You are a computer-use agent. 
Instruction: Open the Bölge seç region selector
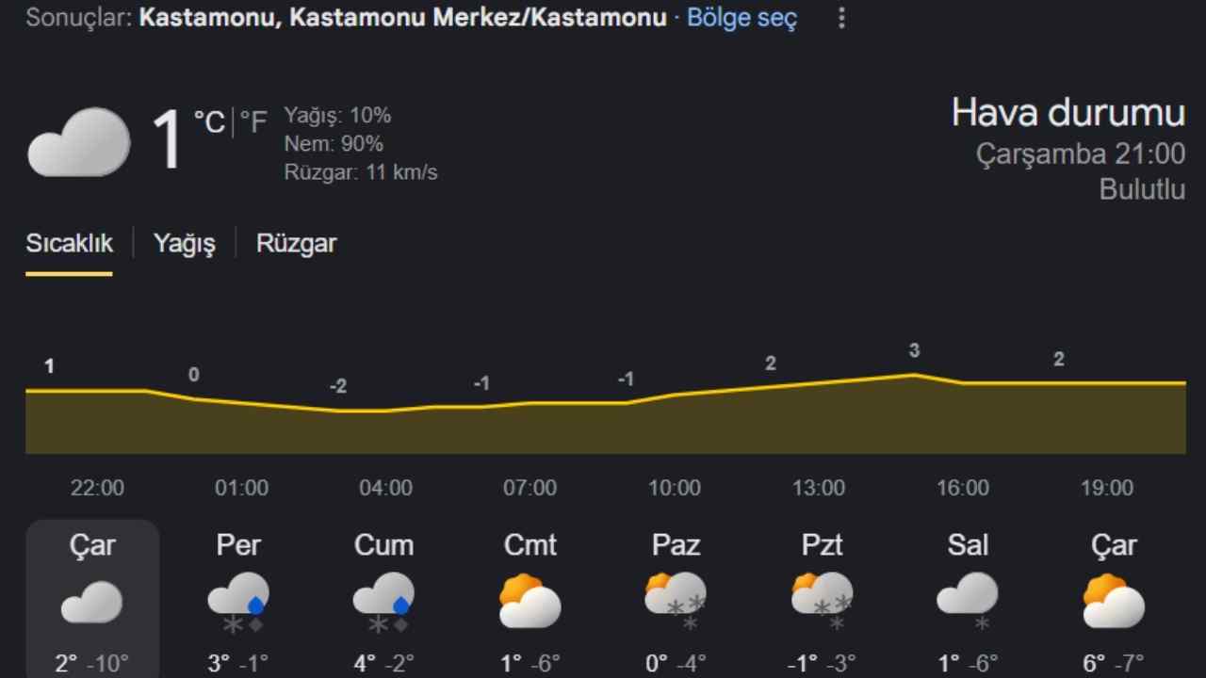click(x=742, y=18)
